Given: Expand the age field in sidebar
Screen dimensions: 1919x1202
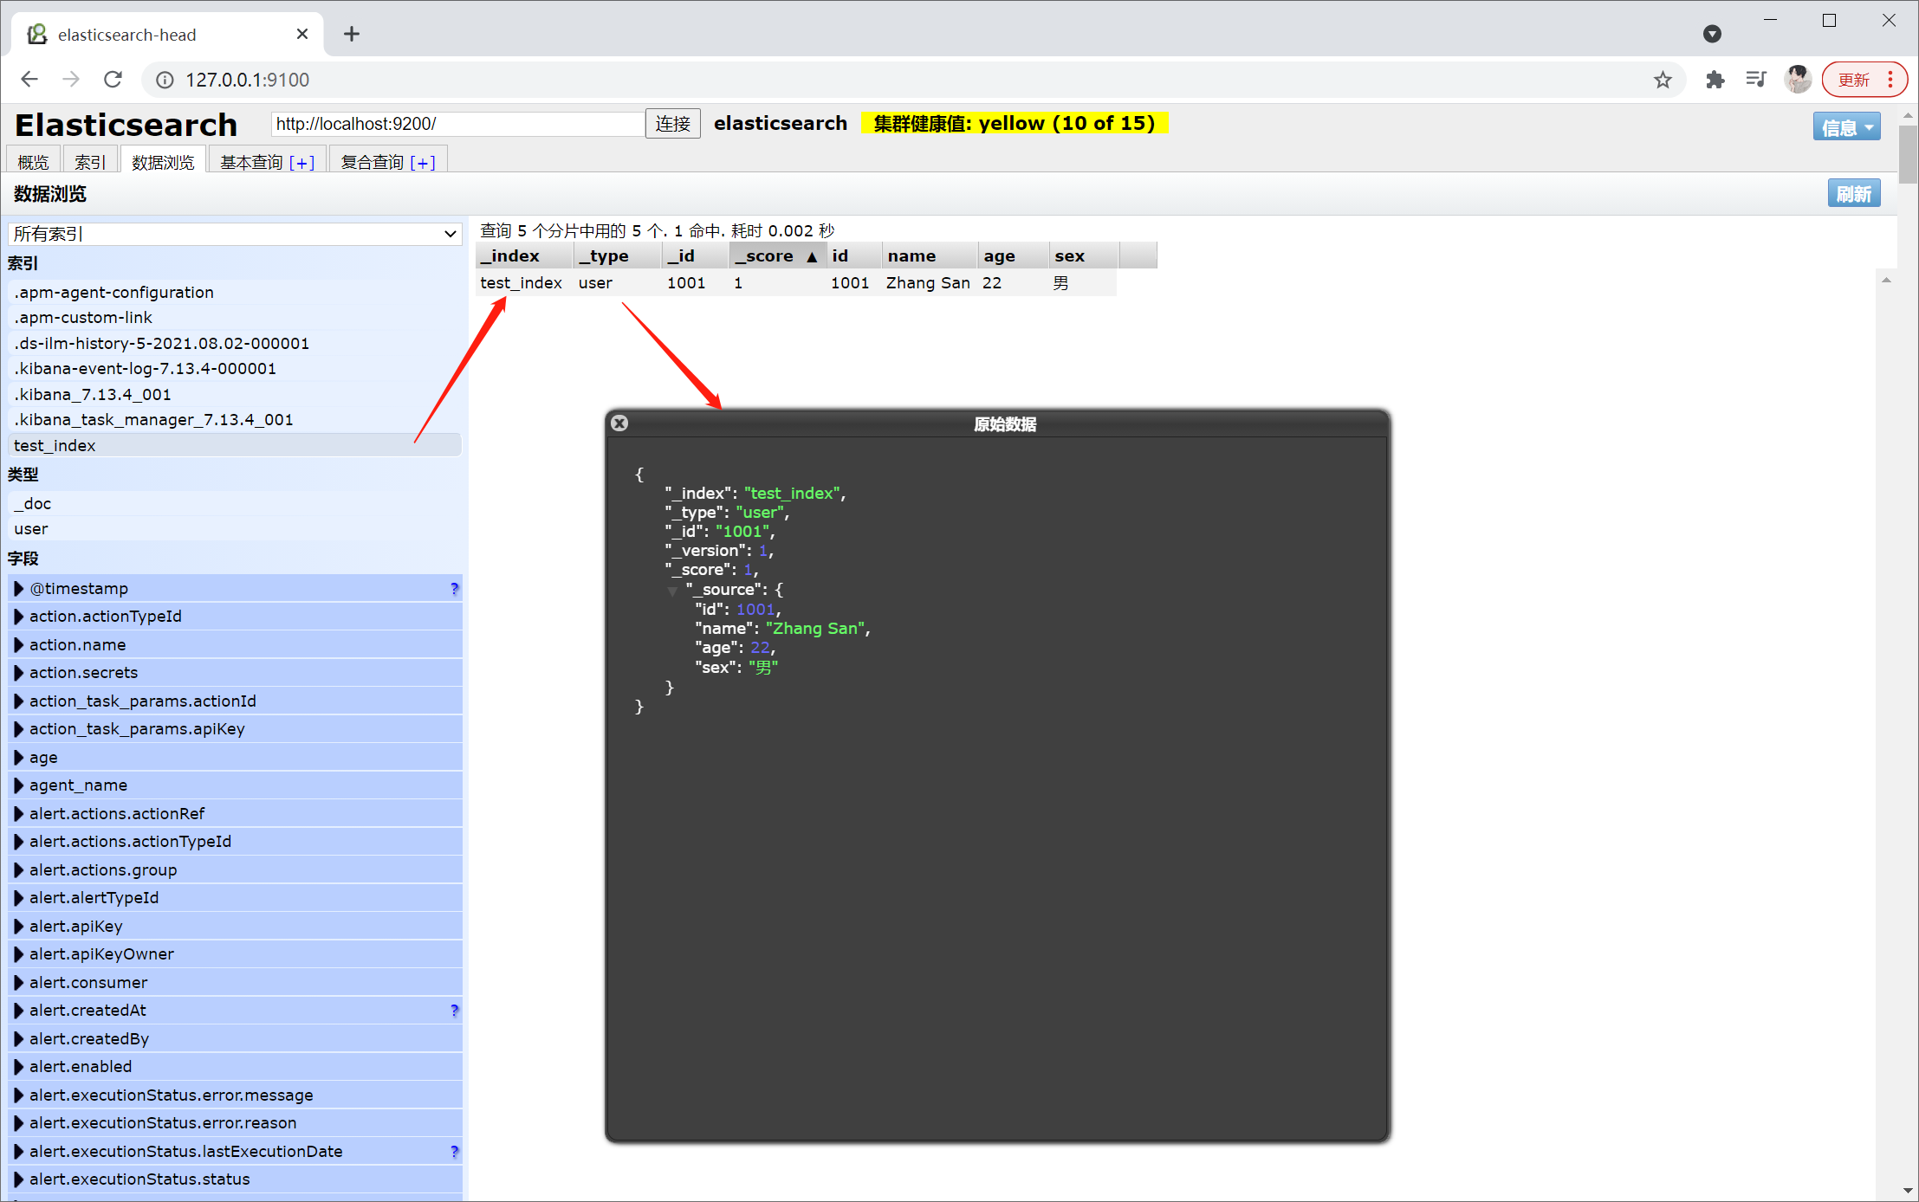Looking at the screenshot, I should [x=18, y=758].
